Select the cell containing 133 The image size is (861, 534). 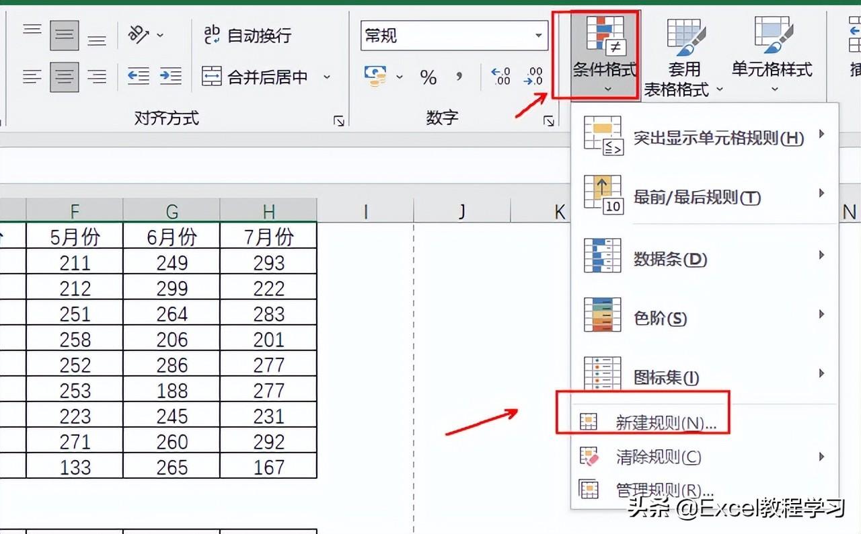tap(75, 467)
